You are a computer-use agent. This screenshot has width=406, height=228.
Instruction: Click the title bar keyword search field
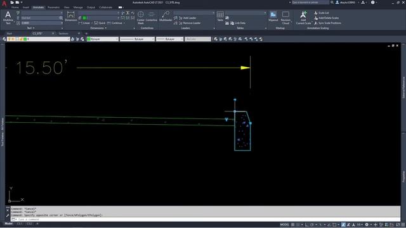click(x=310, y=3)
